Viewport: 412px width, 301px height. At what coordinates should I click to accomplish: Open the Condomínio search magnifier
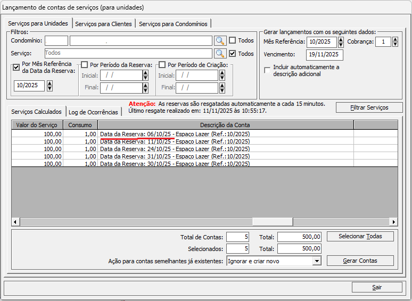(x=220, y=40)
